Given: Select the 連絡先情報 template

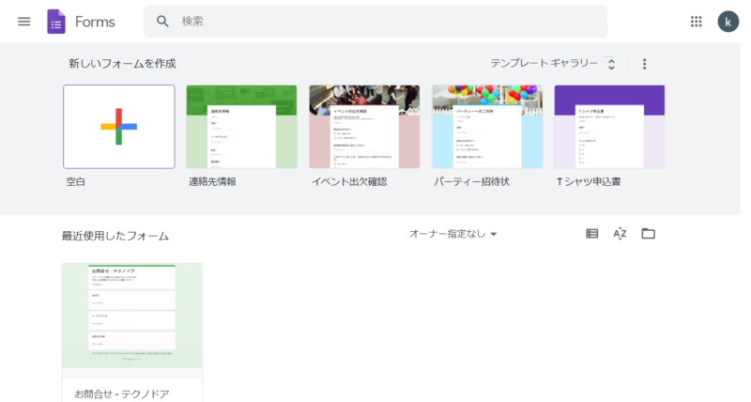Looking at the screenshot, I should (x=241, y=127).
